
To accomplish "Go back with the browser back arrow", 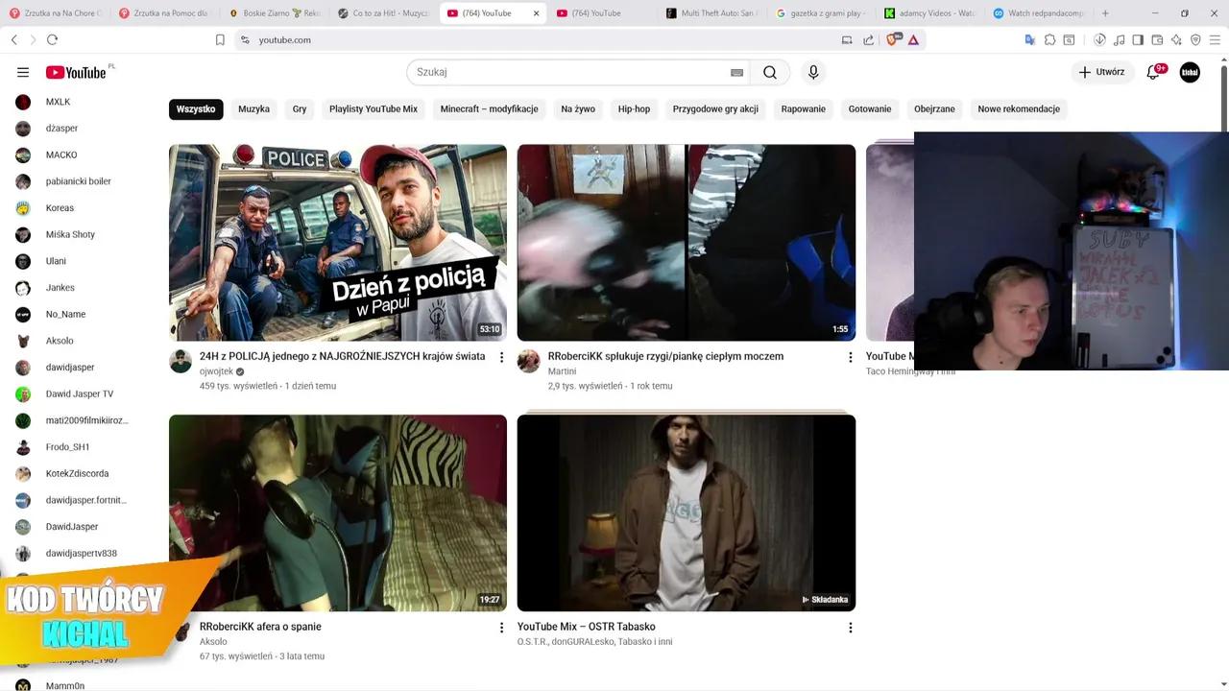I will coord(14,39).
